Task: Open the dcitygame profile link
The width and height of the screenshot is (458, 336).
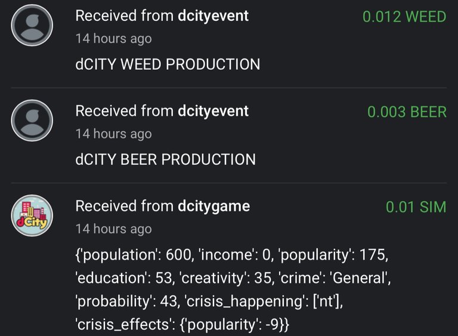Action: (x=214, y=206)
